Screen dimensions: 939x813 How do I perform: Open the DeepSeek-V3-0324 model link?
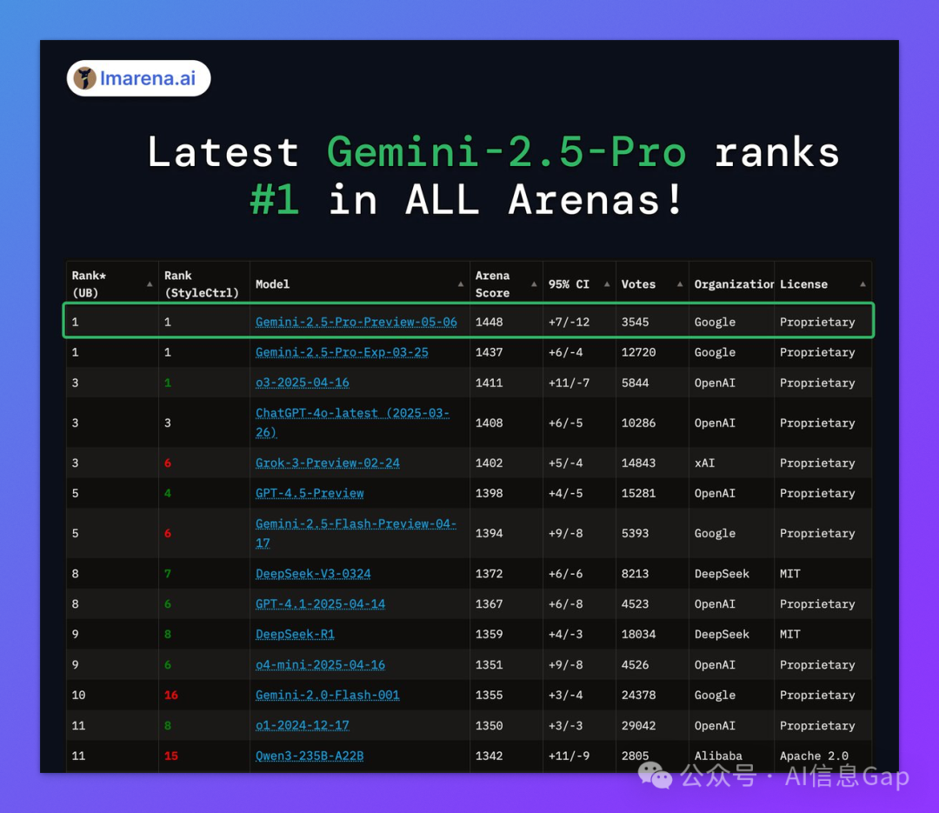point(313,573)
